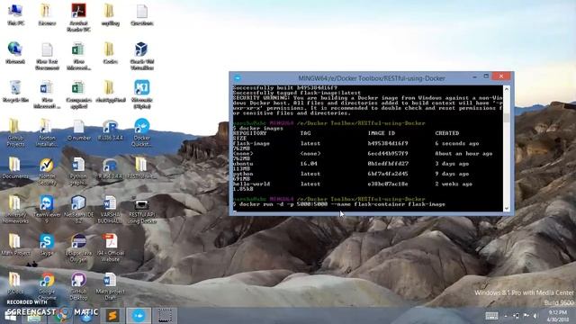Open the Action Center flag icon

coord(526,316)
